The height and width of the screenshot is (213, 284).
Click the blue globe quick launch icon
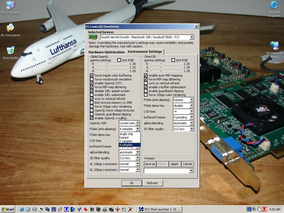tap(73, 209)
